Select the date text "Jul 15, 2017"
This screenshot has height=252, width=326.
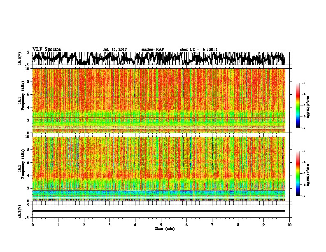[x=115, y=49]
